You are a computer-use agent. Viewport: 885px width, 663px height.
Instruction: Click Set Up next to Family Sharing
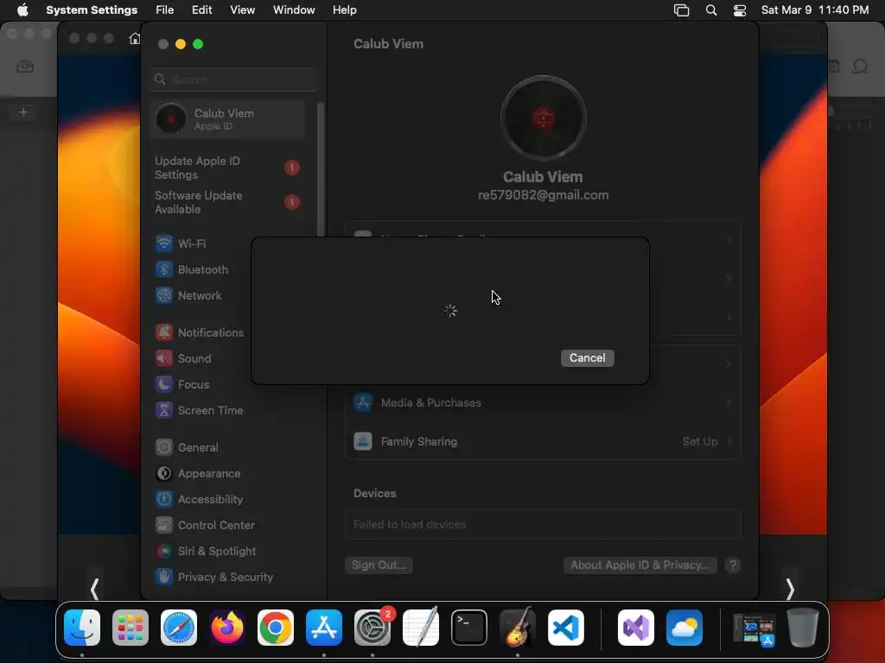tap(700, 441)
